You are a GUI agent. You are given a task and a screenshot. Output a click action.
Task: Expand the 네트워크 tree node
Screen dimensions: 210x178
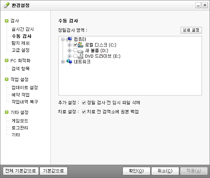tap(63, 62)
